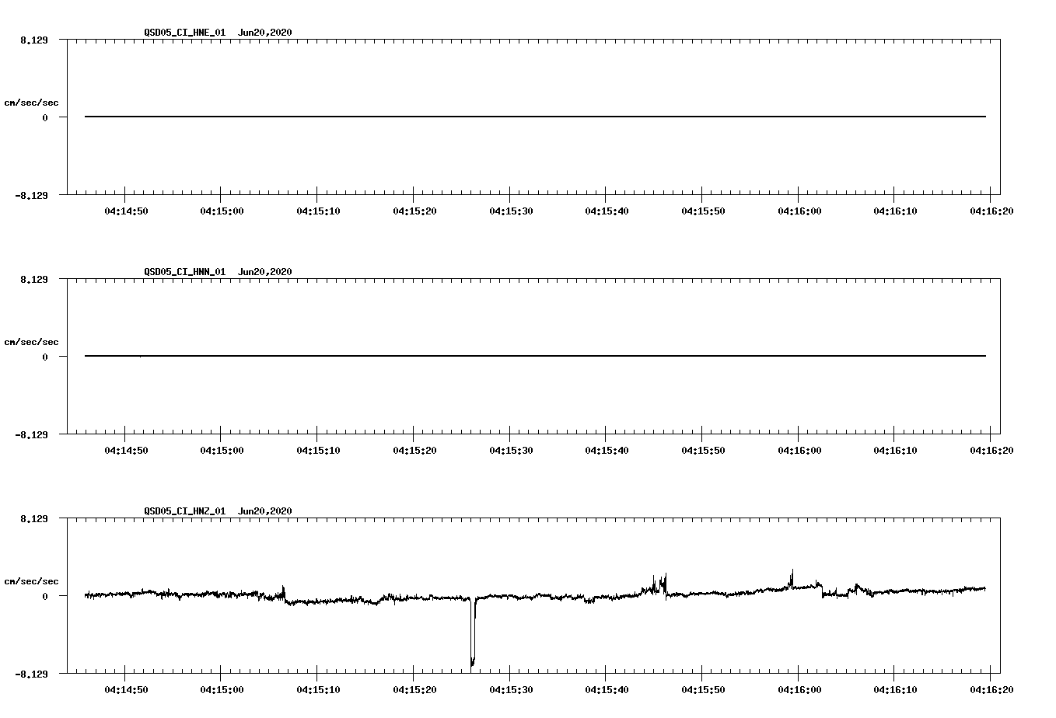Select the 8.129 axis maximum on HNZ plot
Image resolution: width=1056 pixels, height=718 pixels.
(34, 518)
